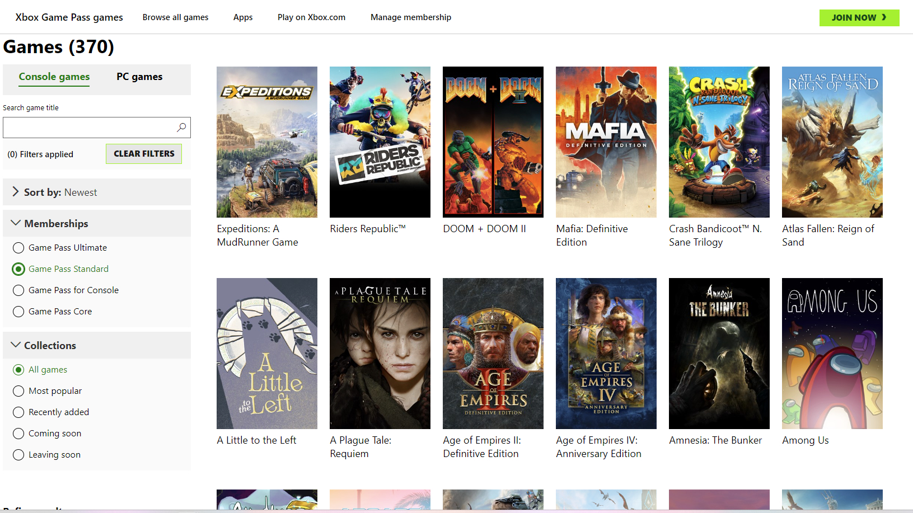Click the JOIN NOW button
Viewport: 913px width, 513px height.
click(x=859, y=17)
